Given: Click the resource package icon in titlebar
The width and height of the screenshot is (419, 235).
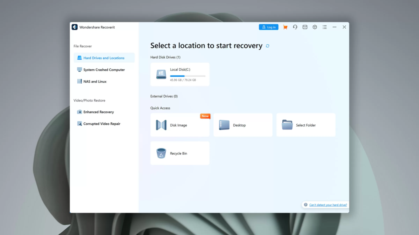Looking at the screenshot, I should pos(315,27).
